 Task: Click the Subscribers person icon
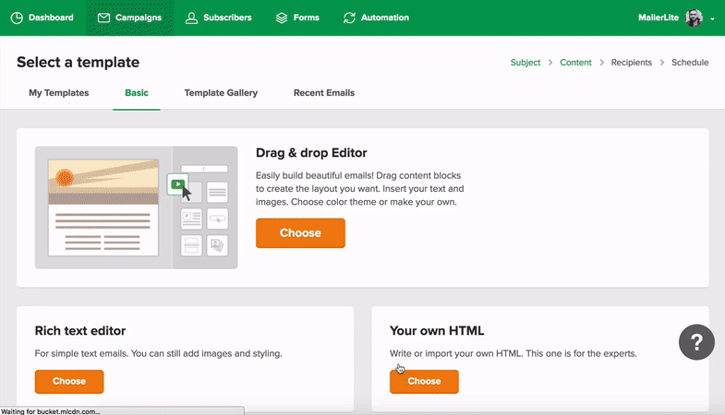(x=191, y=18)
